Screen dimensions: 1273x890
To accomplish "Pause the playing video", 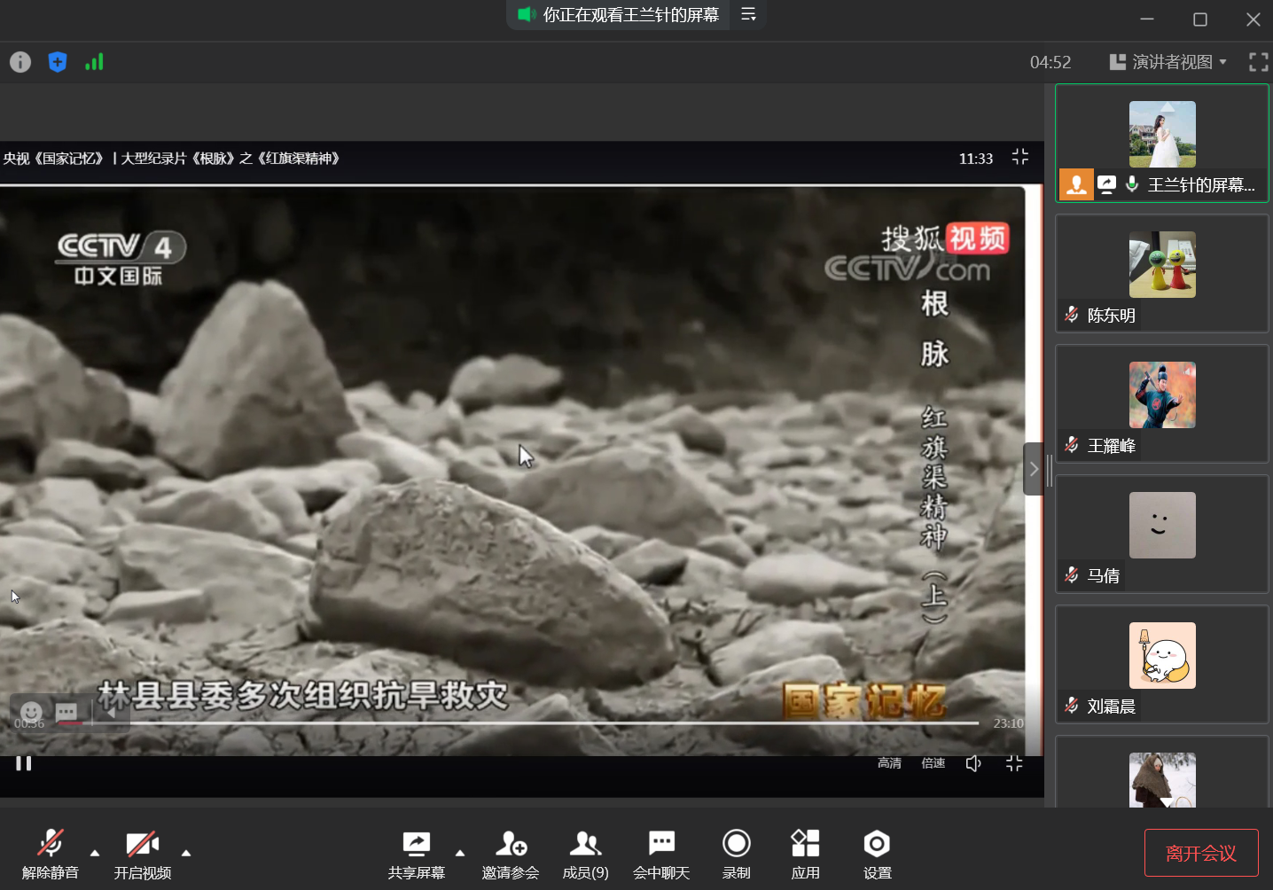I will [x=24, y=763].
